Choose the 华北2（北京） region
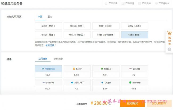The height and width of the screenshot is (110, 173). [x=77, y=26]
